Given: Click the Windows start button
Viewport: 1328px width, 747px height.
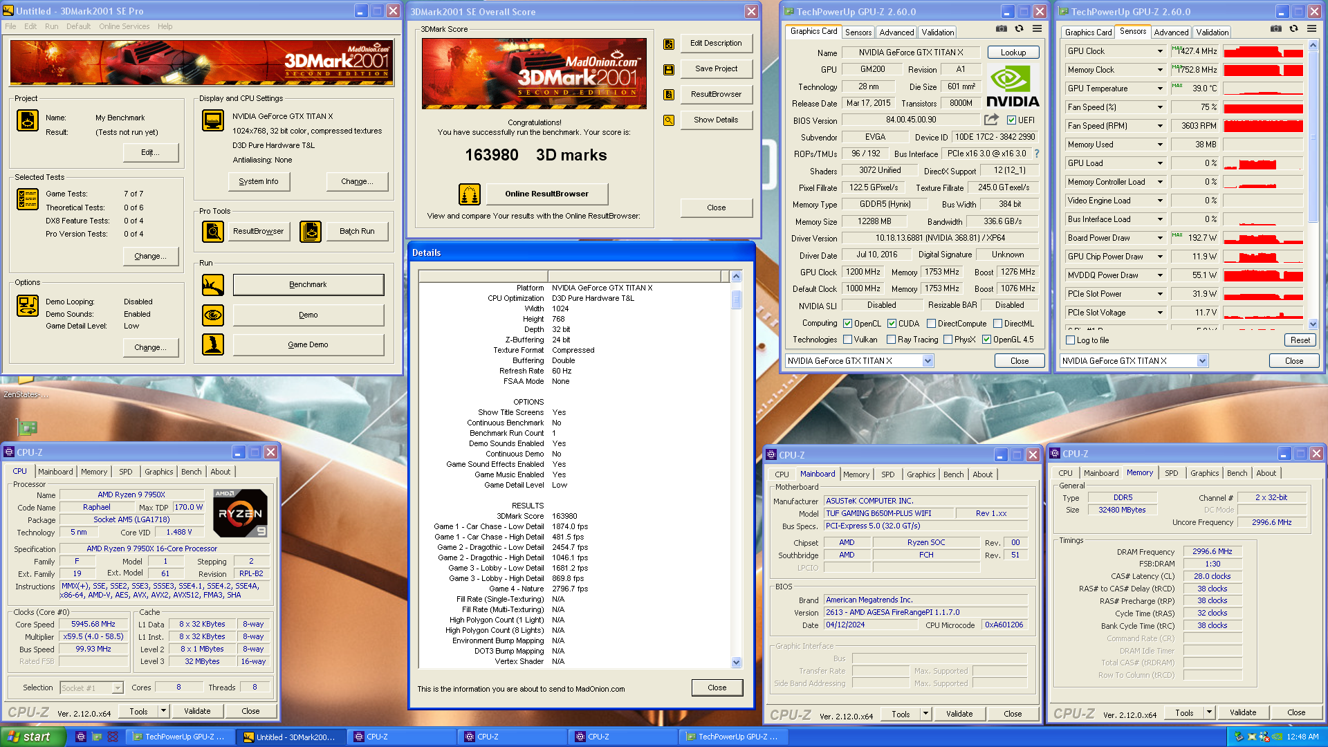Looking at the screenshot, I should point(33,737).
